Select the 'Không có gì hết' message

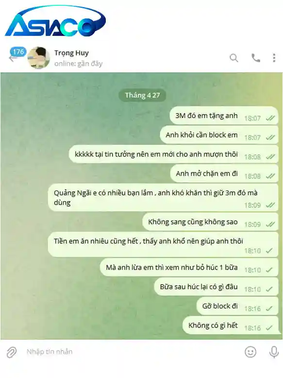click(x=231, y=326)
